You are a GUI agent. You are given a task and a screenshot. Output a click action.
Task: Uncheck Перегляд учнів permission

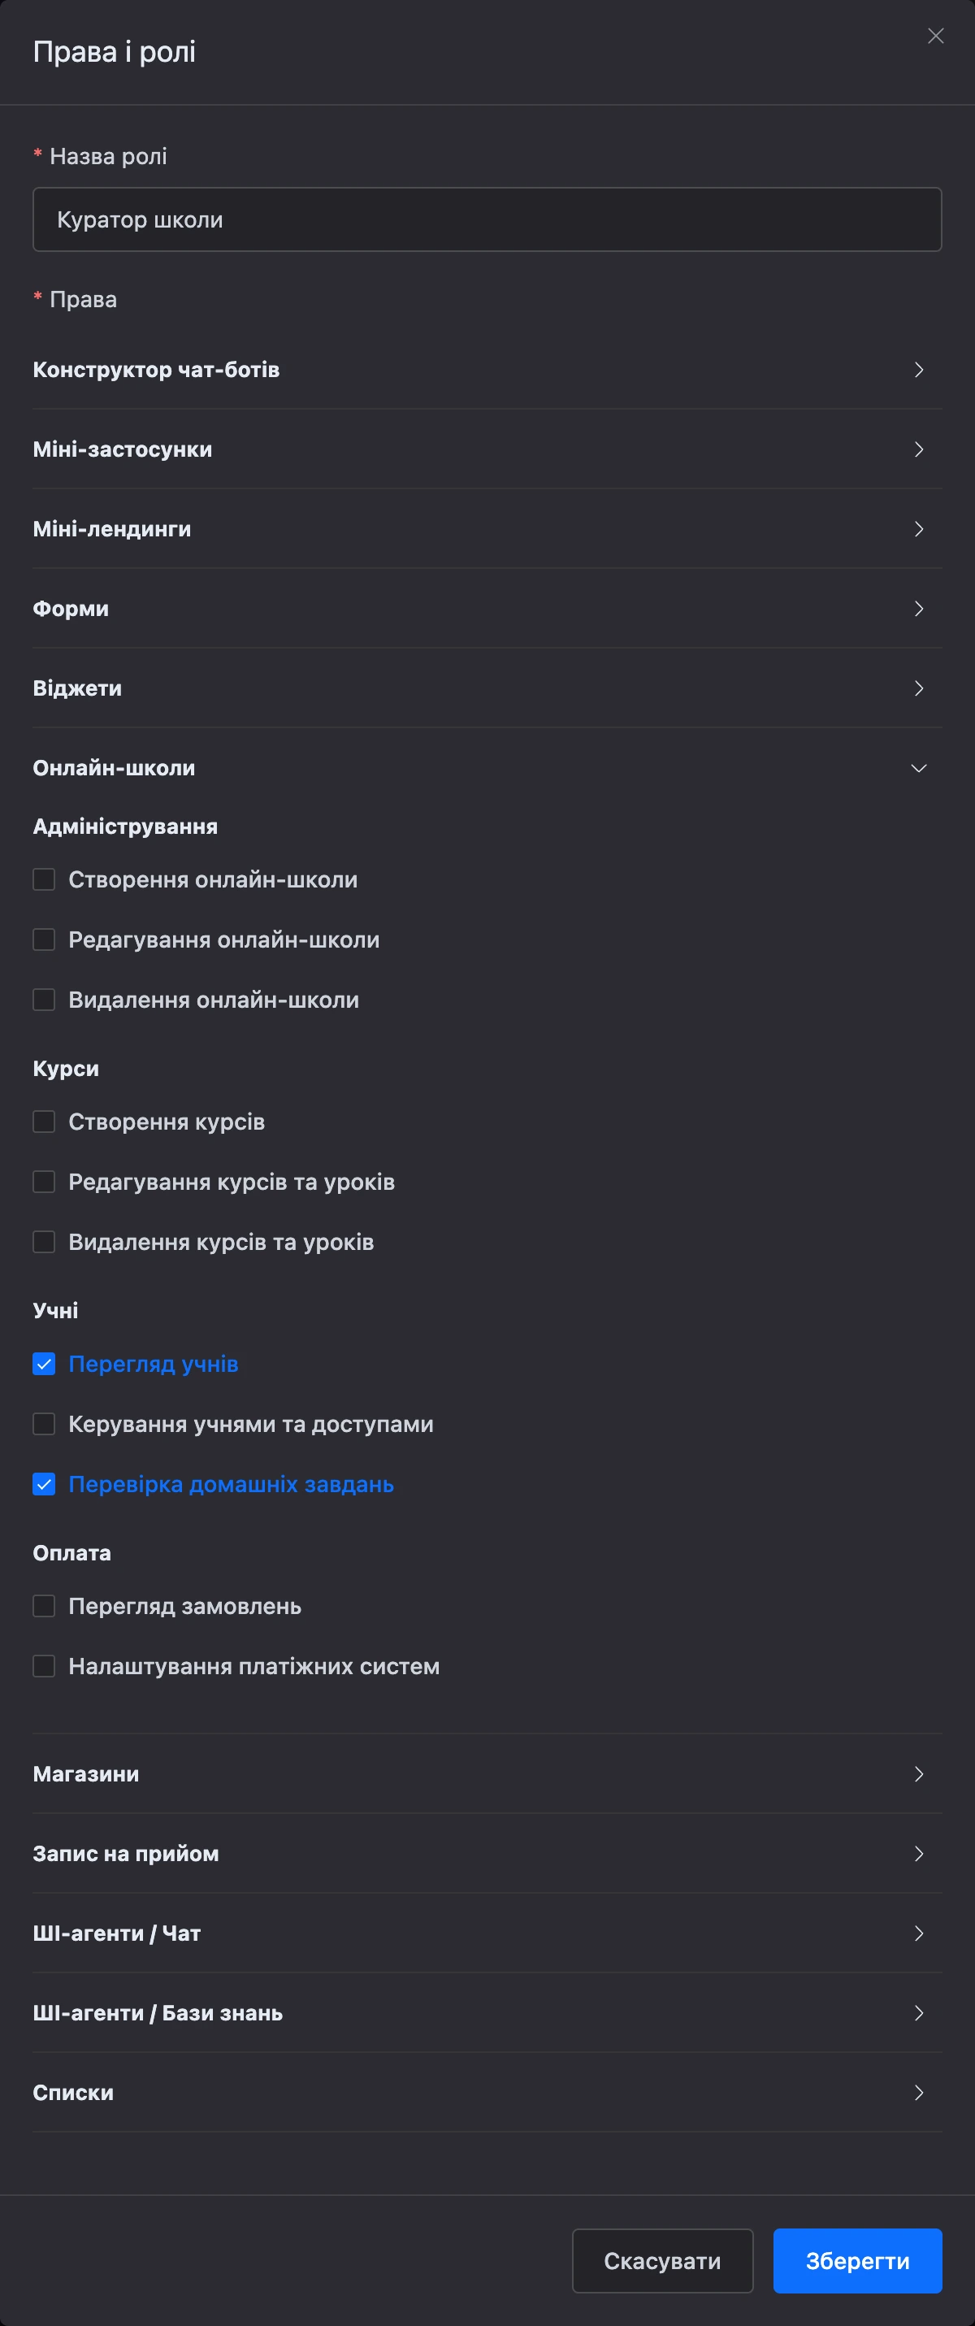click(44, 1364)
